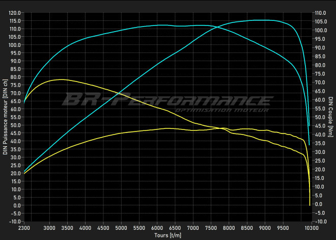336x240 pixels.
Task: Click the 50.0 label on the left power axis
Action: tap(16, 125)
